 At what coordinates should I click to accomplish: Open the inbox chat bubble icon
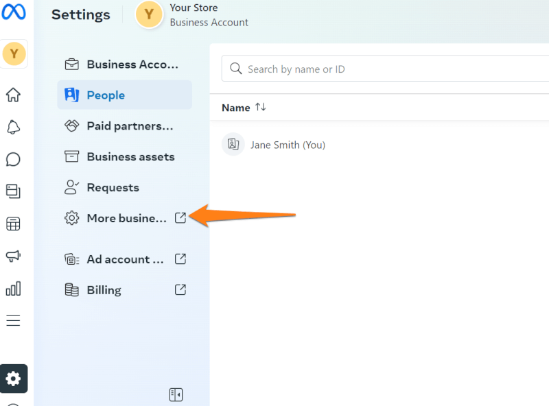(x=13, y=159)
